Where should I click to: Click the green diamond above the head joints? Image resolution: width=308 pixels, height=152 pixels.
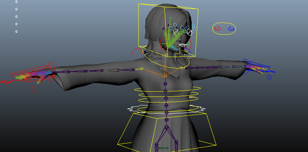pos(170,18)
